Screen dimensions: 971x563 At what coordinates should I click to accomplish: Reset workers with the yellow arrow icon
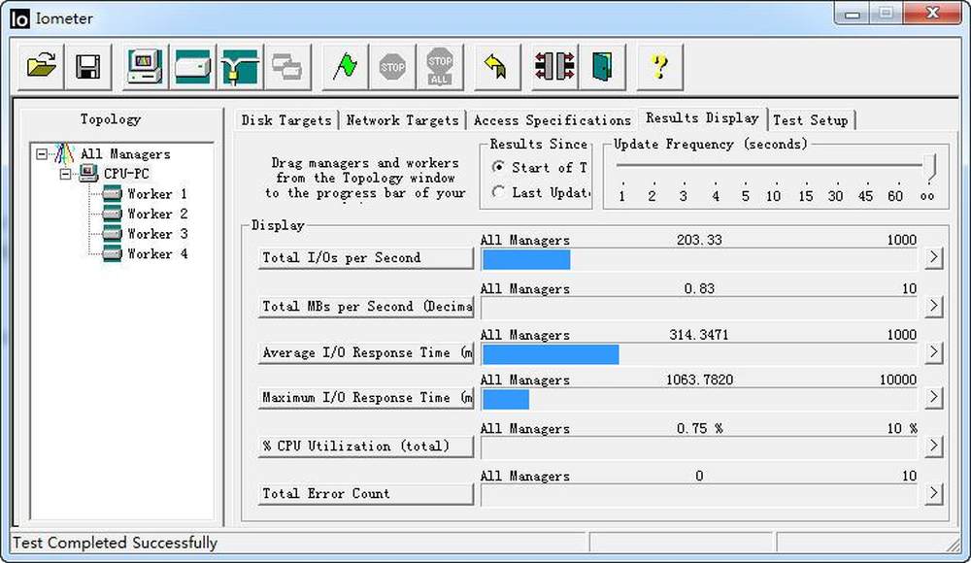[x=496, y=66]
